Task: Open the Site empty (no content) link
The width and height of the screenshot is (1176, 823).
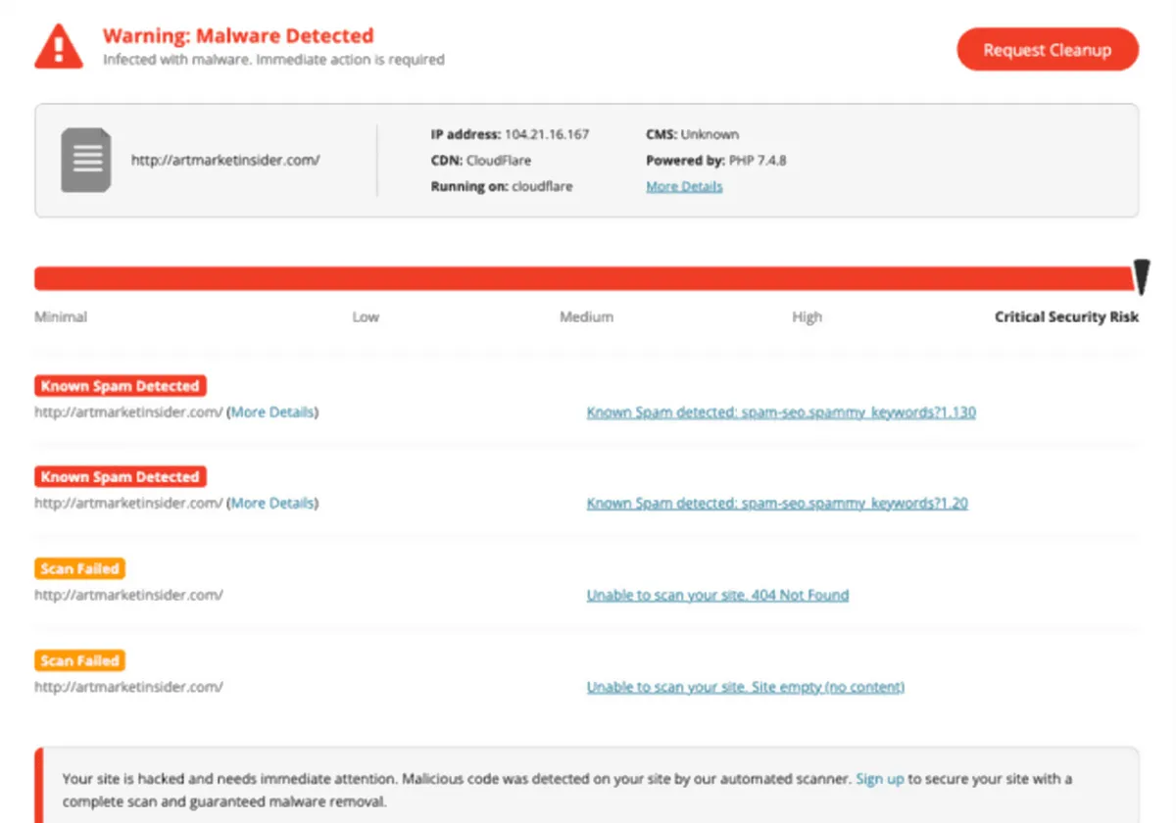Action: click(x=745, y=687)
